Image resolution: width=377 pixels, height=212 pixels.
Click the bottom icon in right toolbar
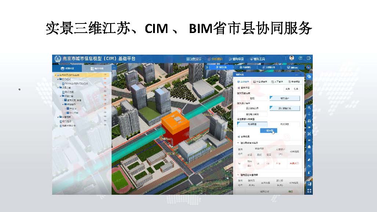coord(309,191)
